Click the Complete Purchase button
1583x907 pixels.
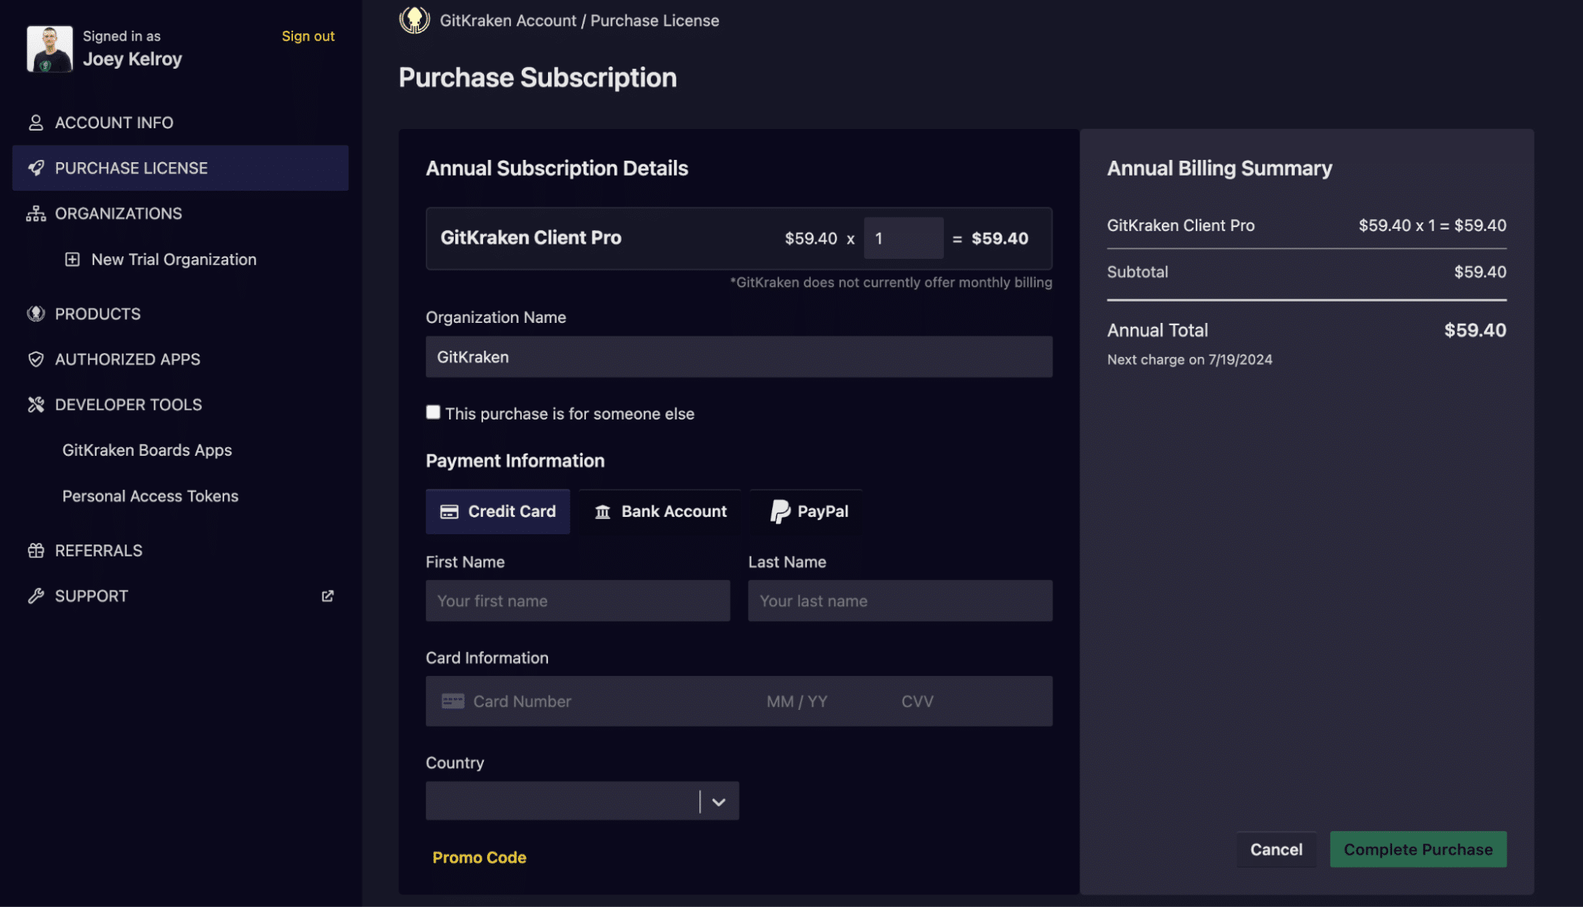point(1417,849)
